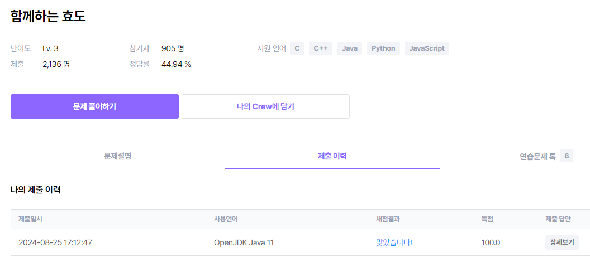590x262 pixels.
Task: Click the 함께하는 효도 problem title
Action: coord(48,17)
